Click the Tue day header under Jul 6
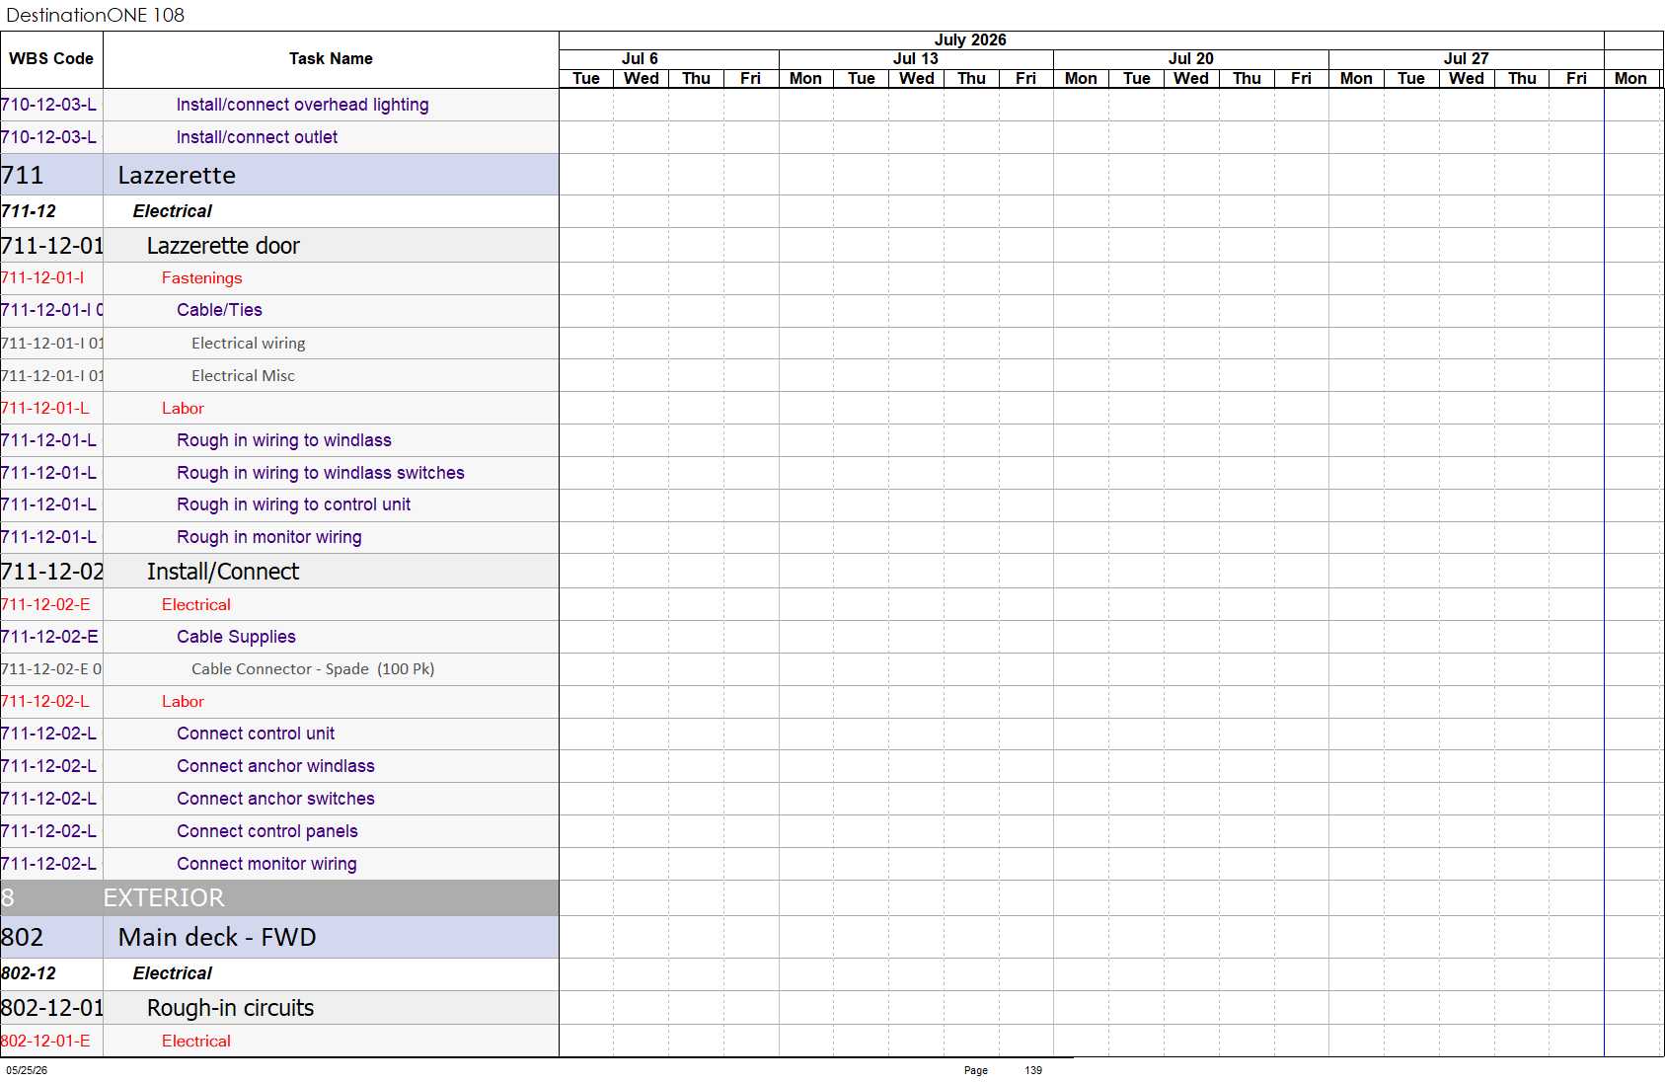1665x1083 pixels. tap(586, 79)
